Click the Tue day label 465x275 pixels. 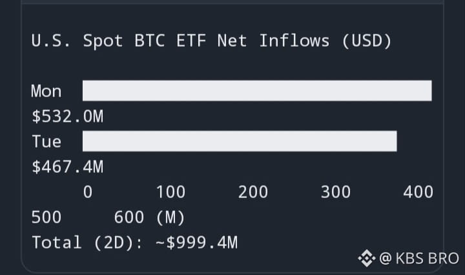coord(46,141)
